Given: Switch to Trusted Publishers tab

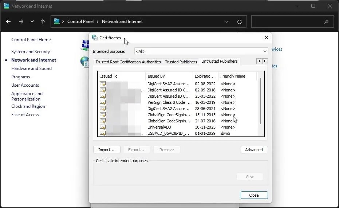Looking at the screenshot, I should coord(181,62).
